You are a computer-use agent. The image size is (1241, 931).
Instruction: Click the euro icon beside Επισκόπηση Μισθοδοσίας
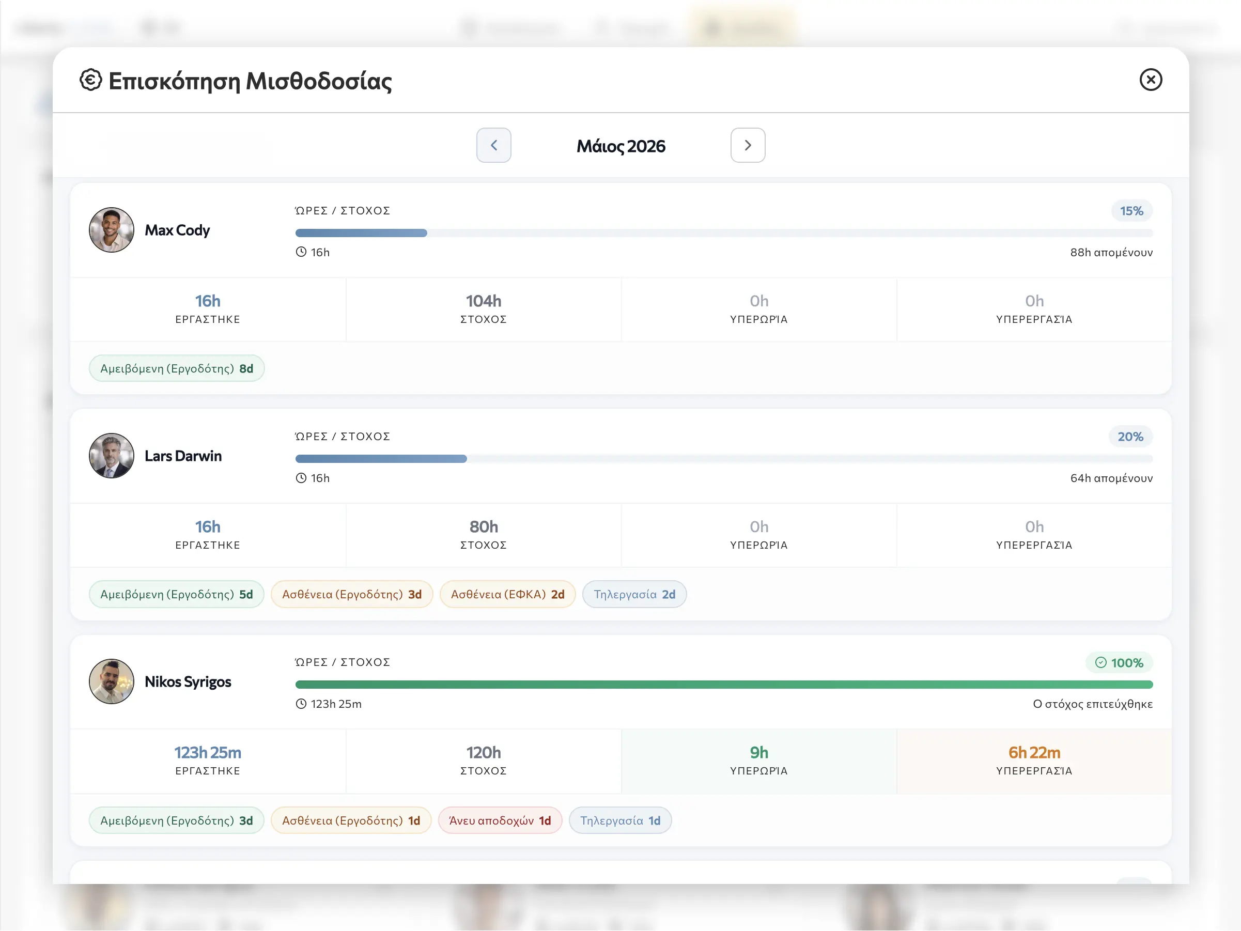(x=90, y=80)
